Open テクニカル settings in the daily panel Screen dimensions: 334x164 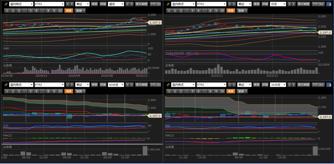(318, 4)
